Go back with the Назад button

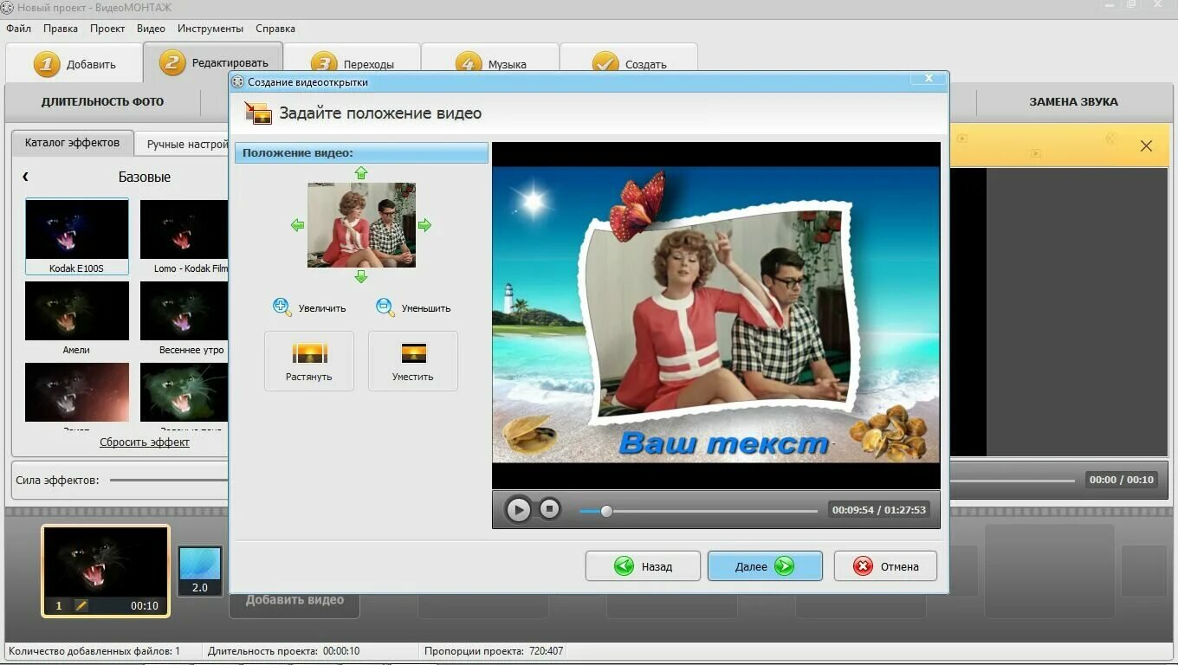[x=643, y=566]
